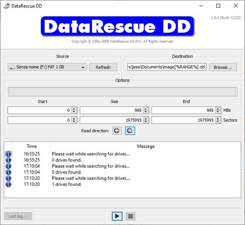Click the Message column header
This screenshot has height=225, width=245.
[x=146, y=146]
